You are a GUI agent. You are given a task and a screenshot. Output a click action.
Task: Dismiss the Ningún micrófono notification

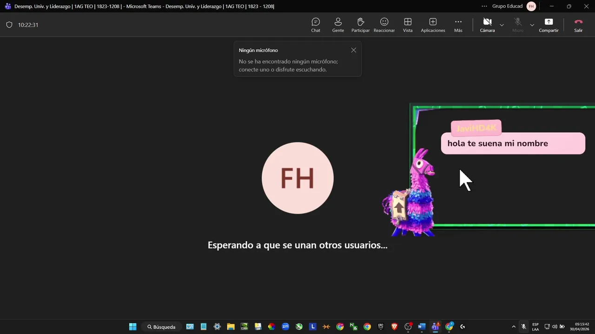pyautogui.click(x=354, y=50)
